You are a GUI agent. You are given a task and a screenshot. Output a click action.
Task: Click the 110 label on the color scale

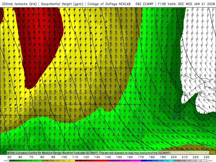click(x=75, y=157)
